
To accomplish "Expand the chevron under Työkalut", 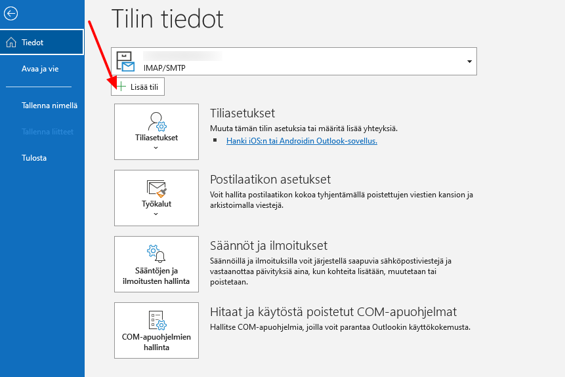I will point(156,214).
